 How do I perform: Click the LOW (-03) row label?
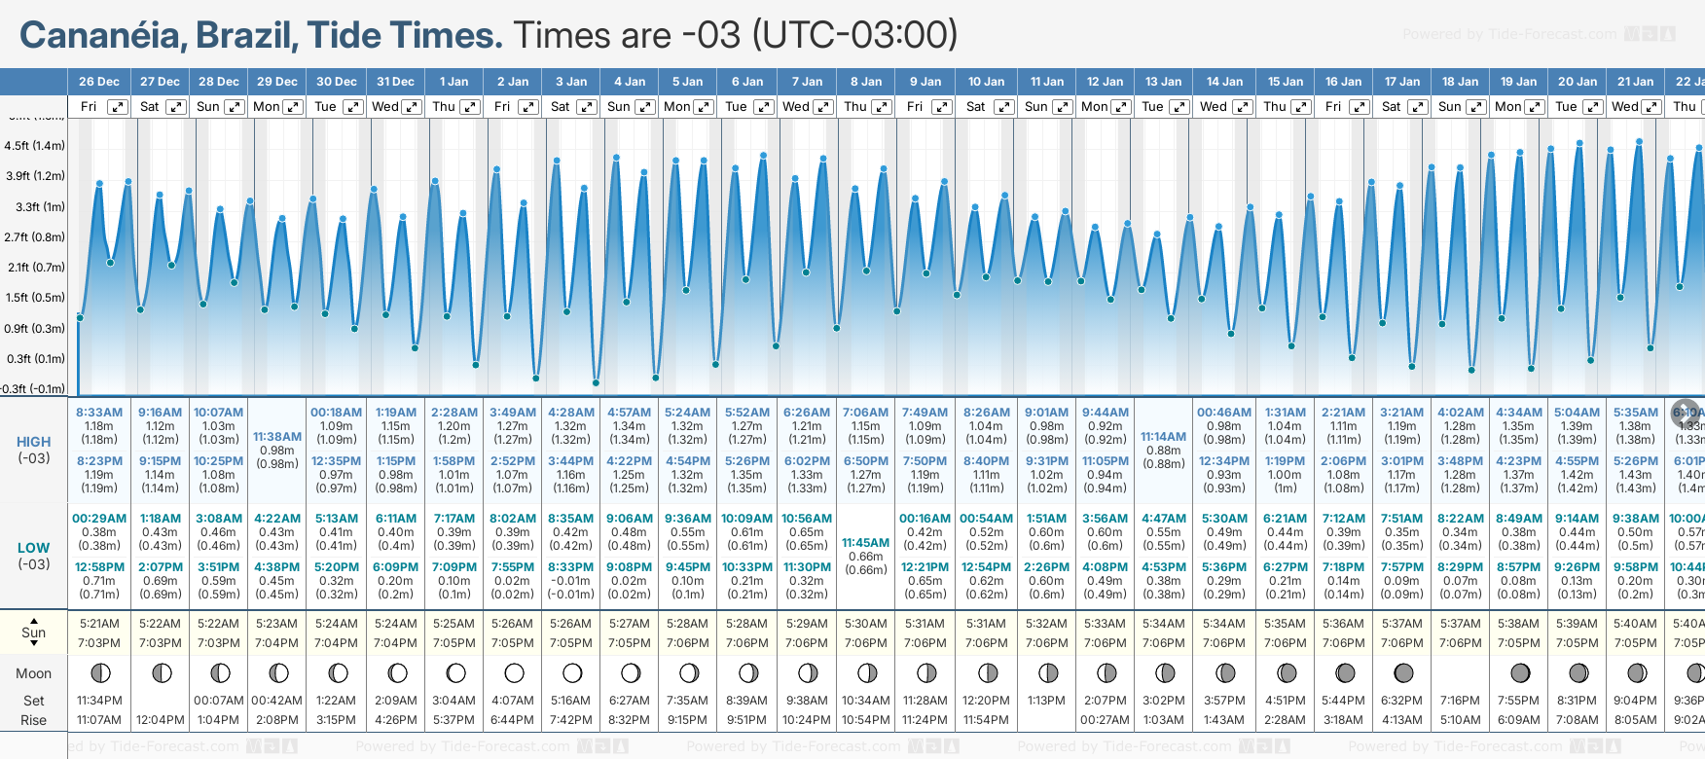pyautogui.click(x=34, y=556)
